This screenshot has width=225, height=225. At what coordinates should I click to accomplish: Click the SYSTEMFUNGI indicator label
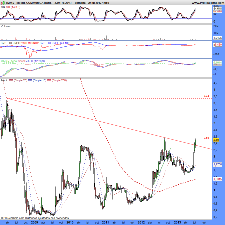[10, 43]
